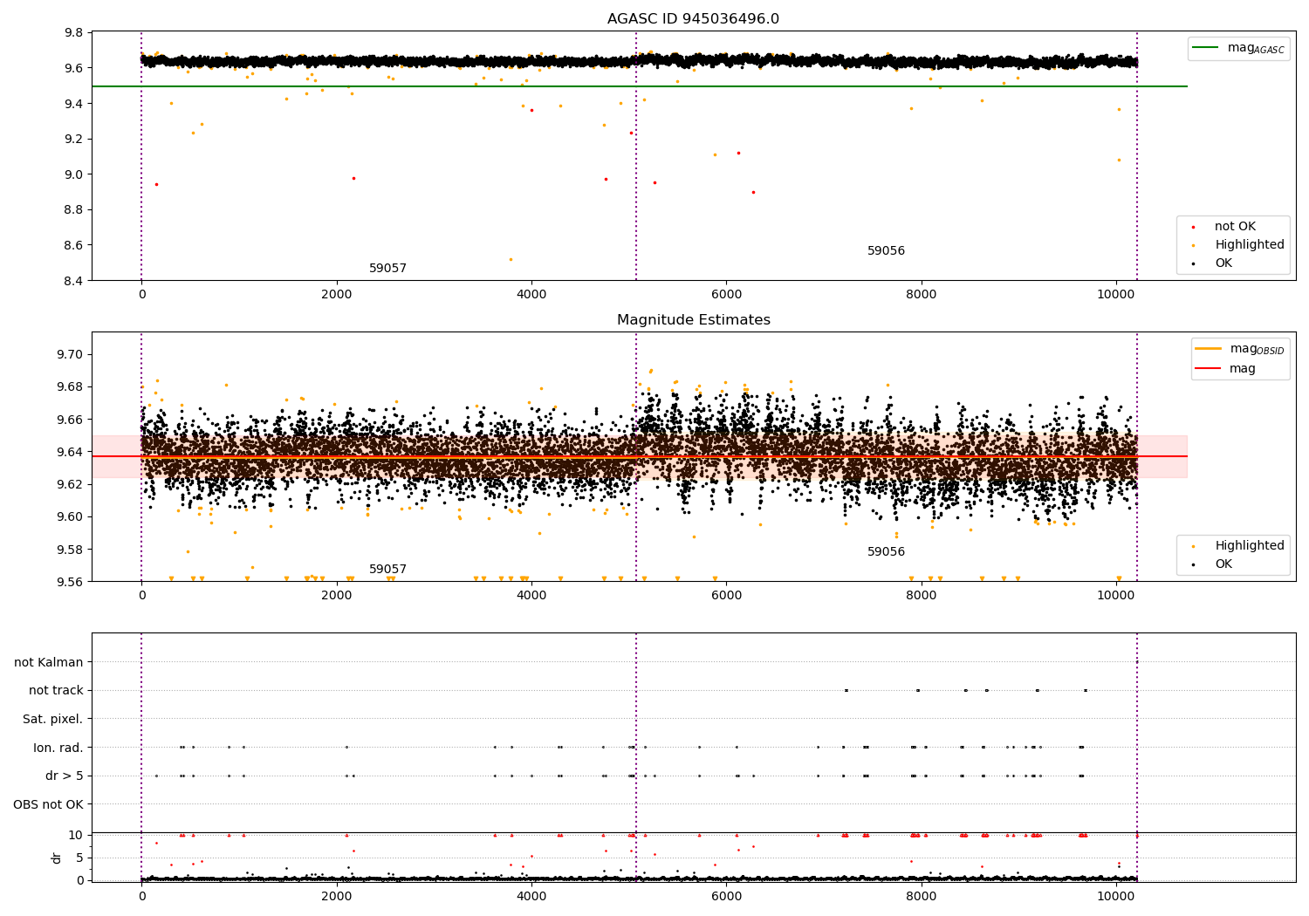
Task: Select the "not OK" legend entry
Action: tap(1235, 227)
